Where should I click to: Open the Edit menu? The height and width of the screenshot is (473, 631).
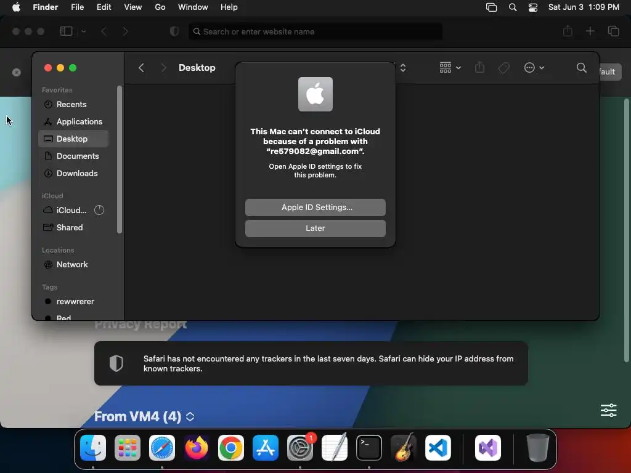[x=104, y=7]
